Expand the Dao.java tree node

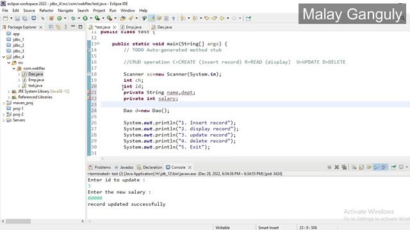tap(19, 74)
